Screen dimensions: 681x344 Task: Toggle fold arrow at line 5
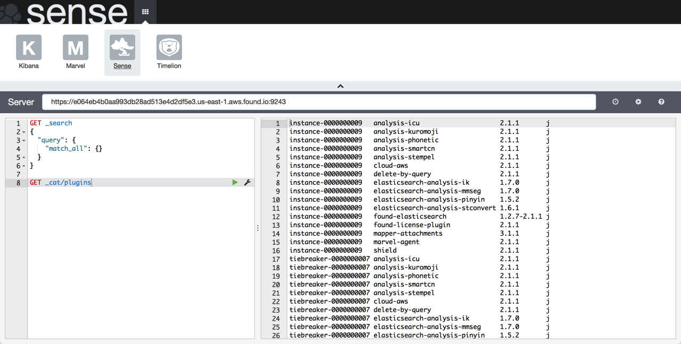(x=24, y=158)
